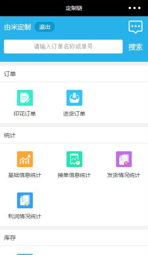This screenshot has height=255, width=148.
Task: Open the three-dot more menu
Action: [134, 8]
